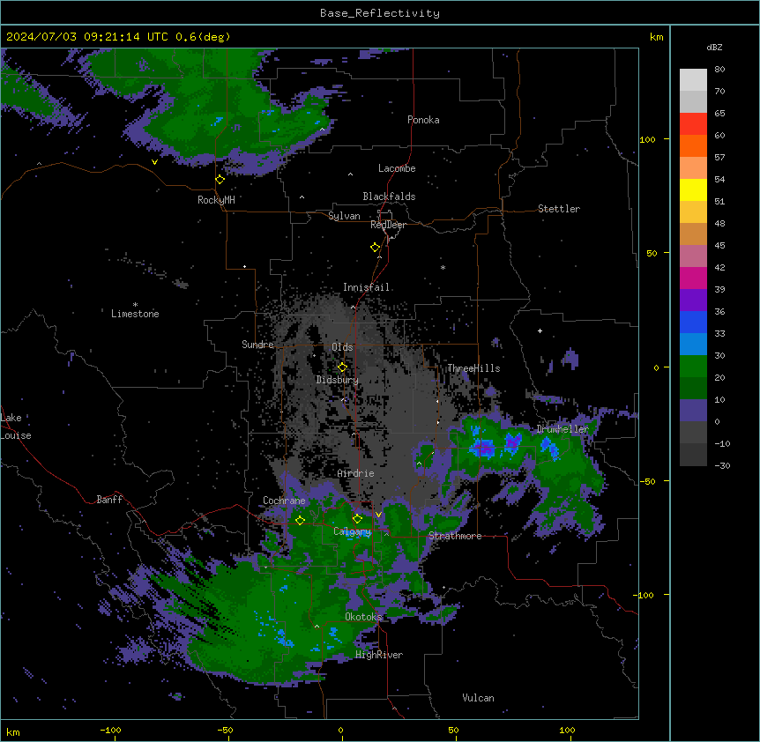This screenshot has height=742, width=760.
Task: Click the HighRiver label
Action: 379,655
